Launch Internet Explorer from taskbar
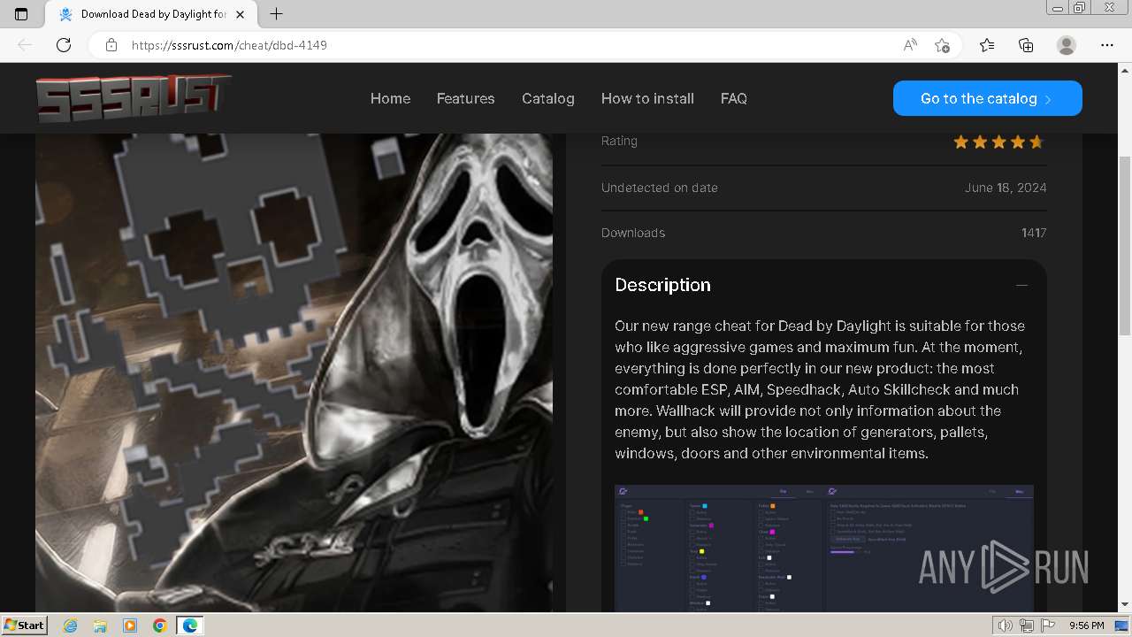The height and width of the screenshot is (637, 1132). pos(71,625)
